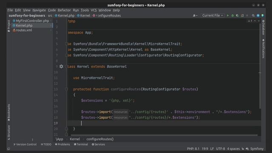Click the profiler icon next to coverage
272x153 pixels.
[x=242, y=15]
